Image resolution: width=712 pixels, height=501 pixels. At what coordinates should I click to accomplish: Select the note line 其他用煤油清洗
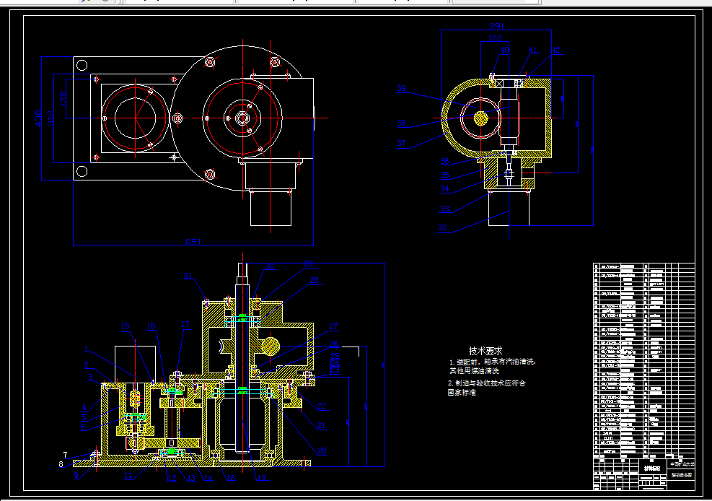(474, 371)
